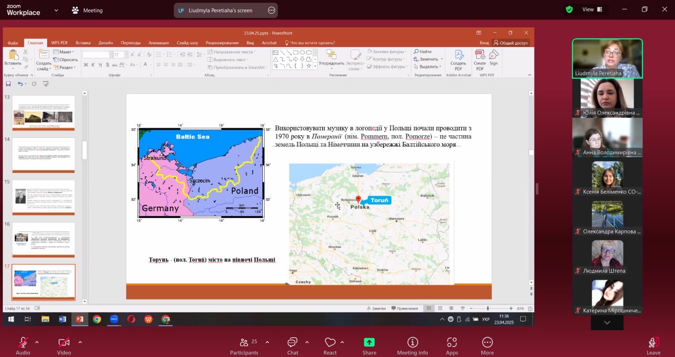Open the Дизайн ribbon tab
This screenshot has width=675, height=357.
tap(105, 43)
